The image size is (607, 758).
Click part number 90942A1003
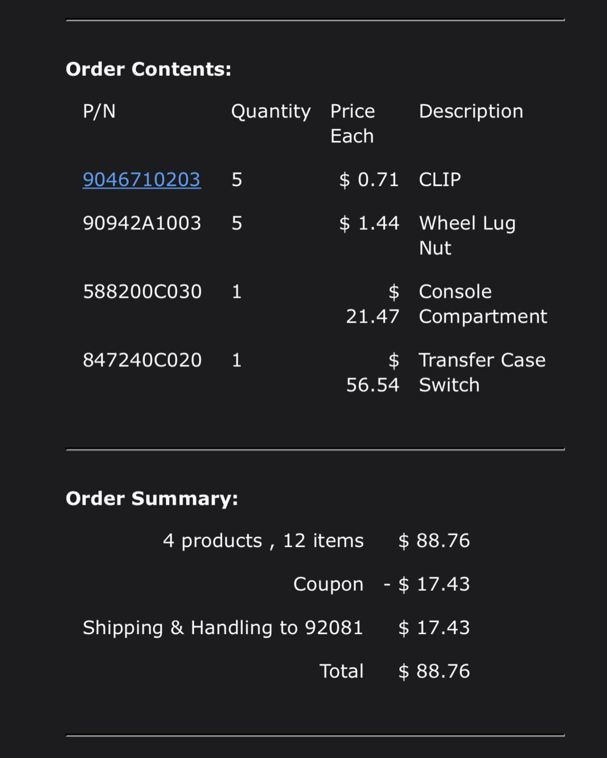pyautogui.click(x=142, y=223)
